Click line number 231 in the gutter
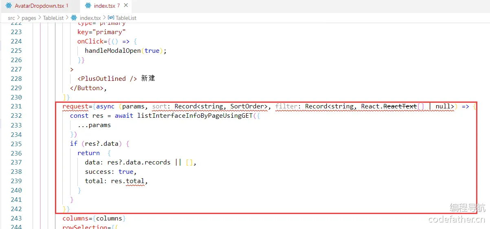490x229 pixels. click(16, 106)
